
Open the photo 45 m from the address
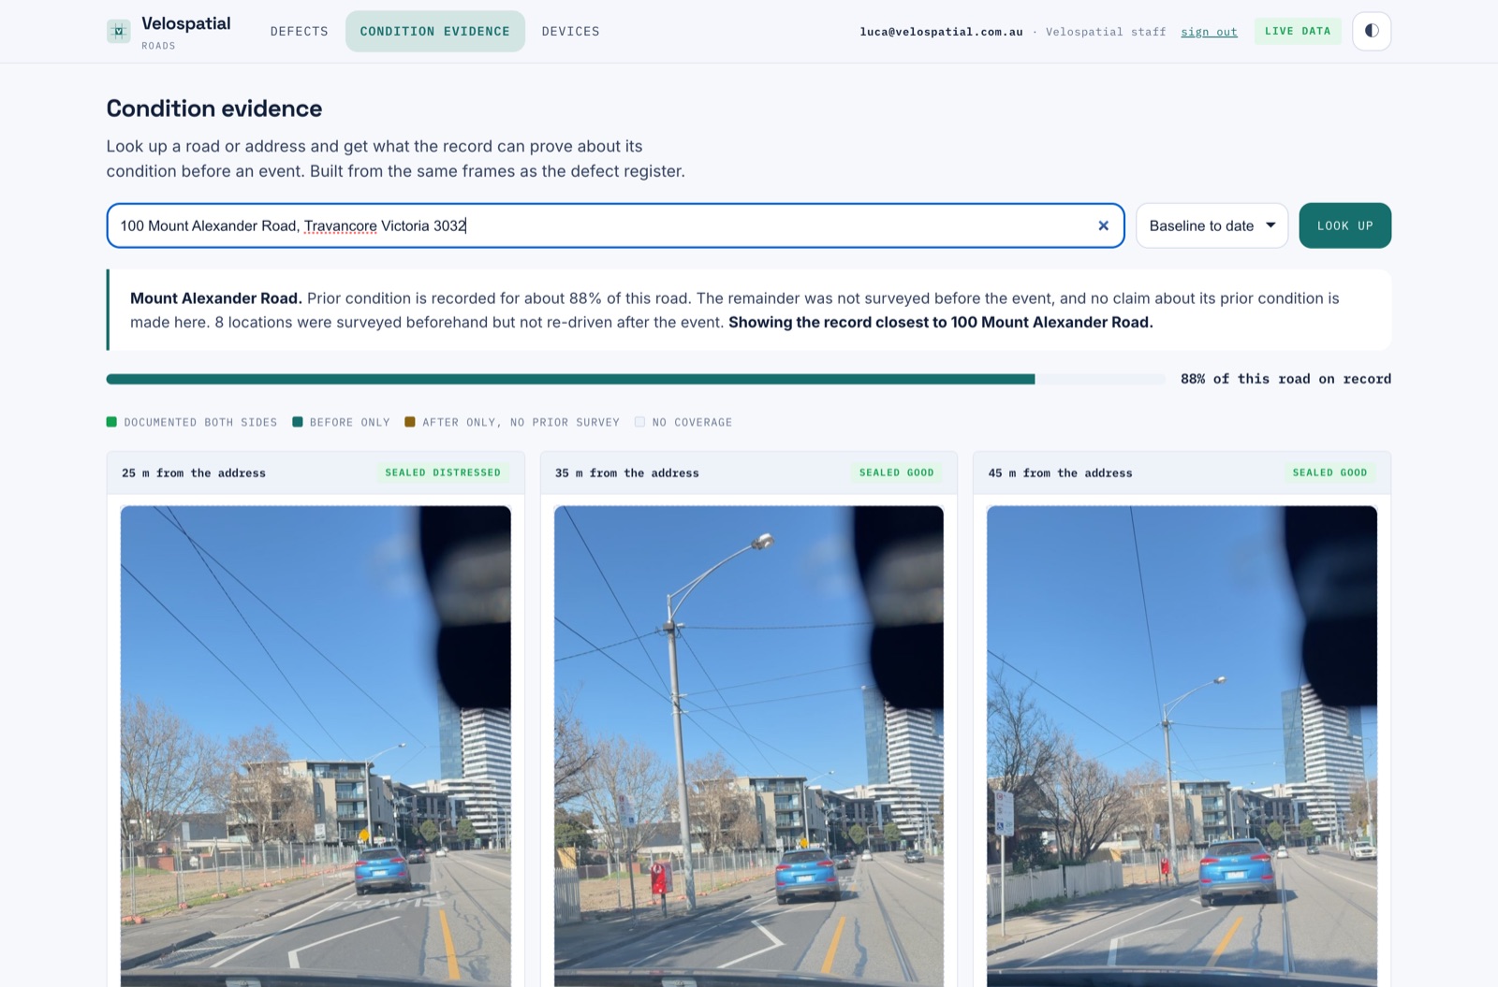pos(1182,746)
